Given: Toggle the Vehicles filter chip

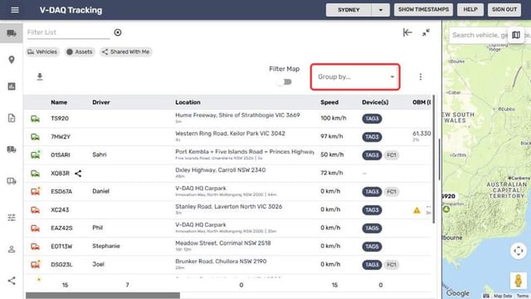Looking at the screenshot, I should coord(42,51).
